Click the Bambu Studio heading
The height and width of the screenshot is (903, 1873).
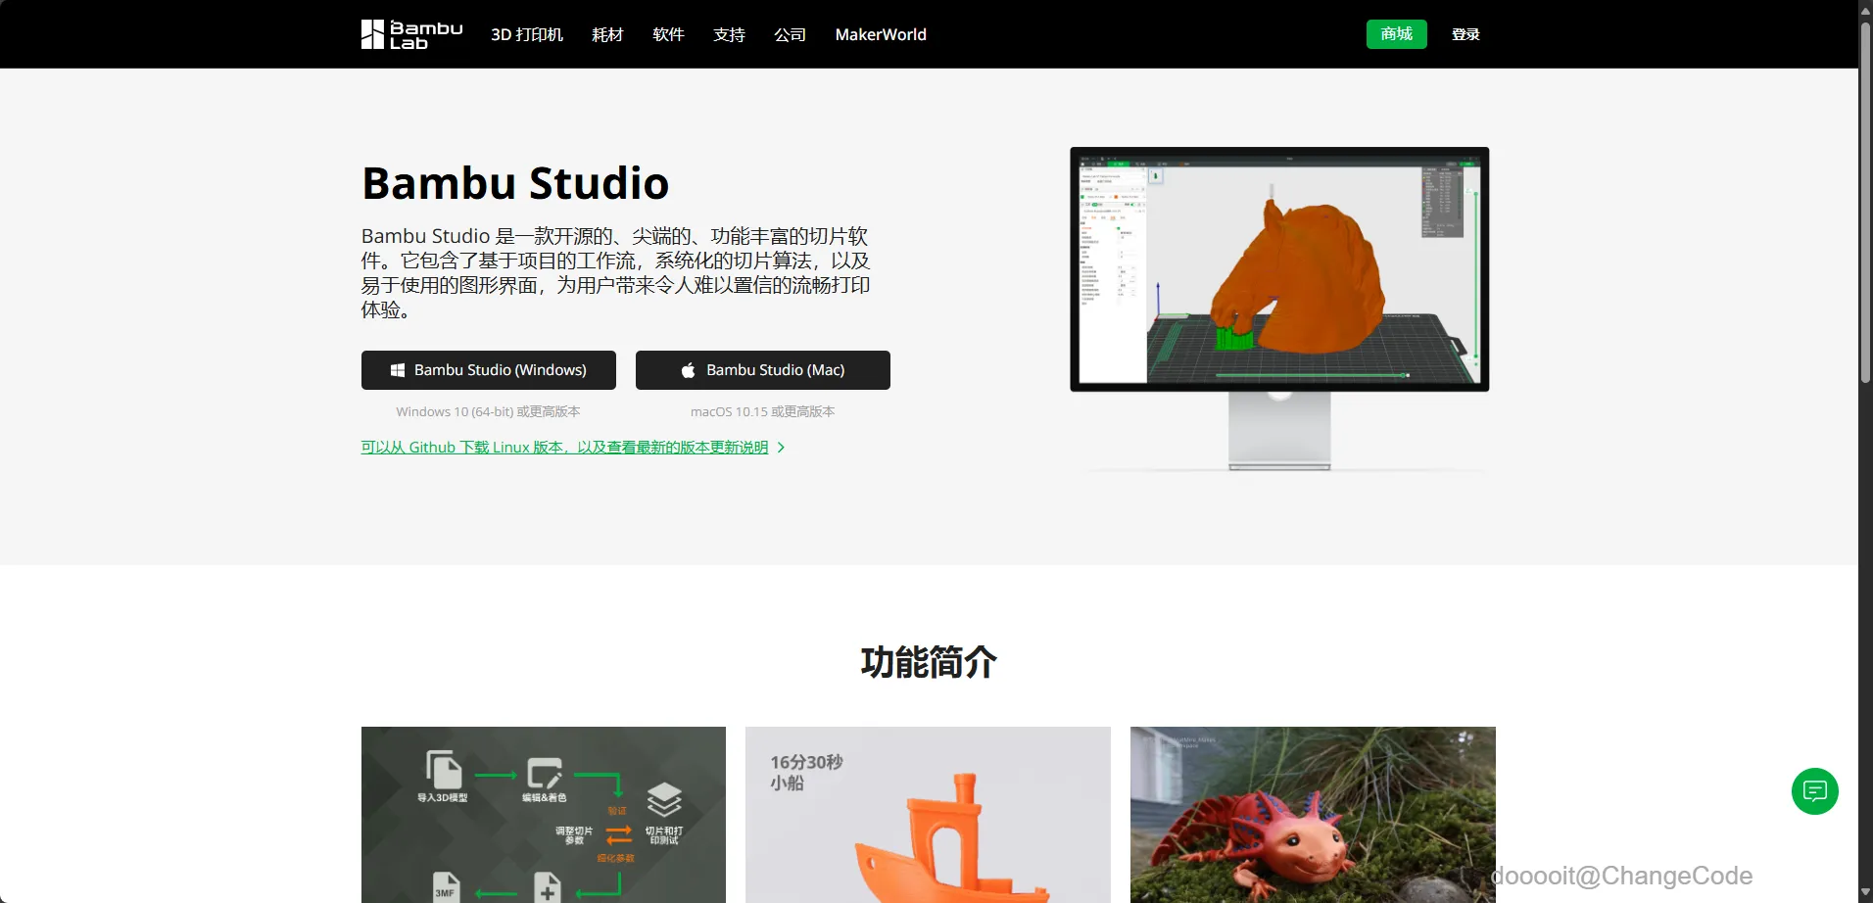pos(515,183)
